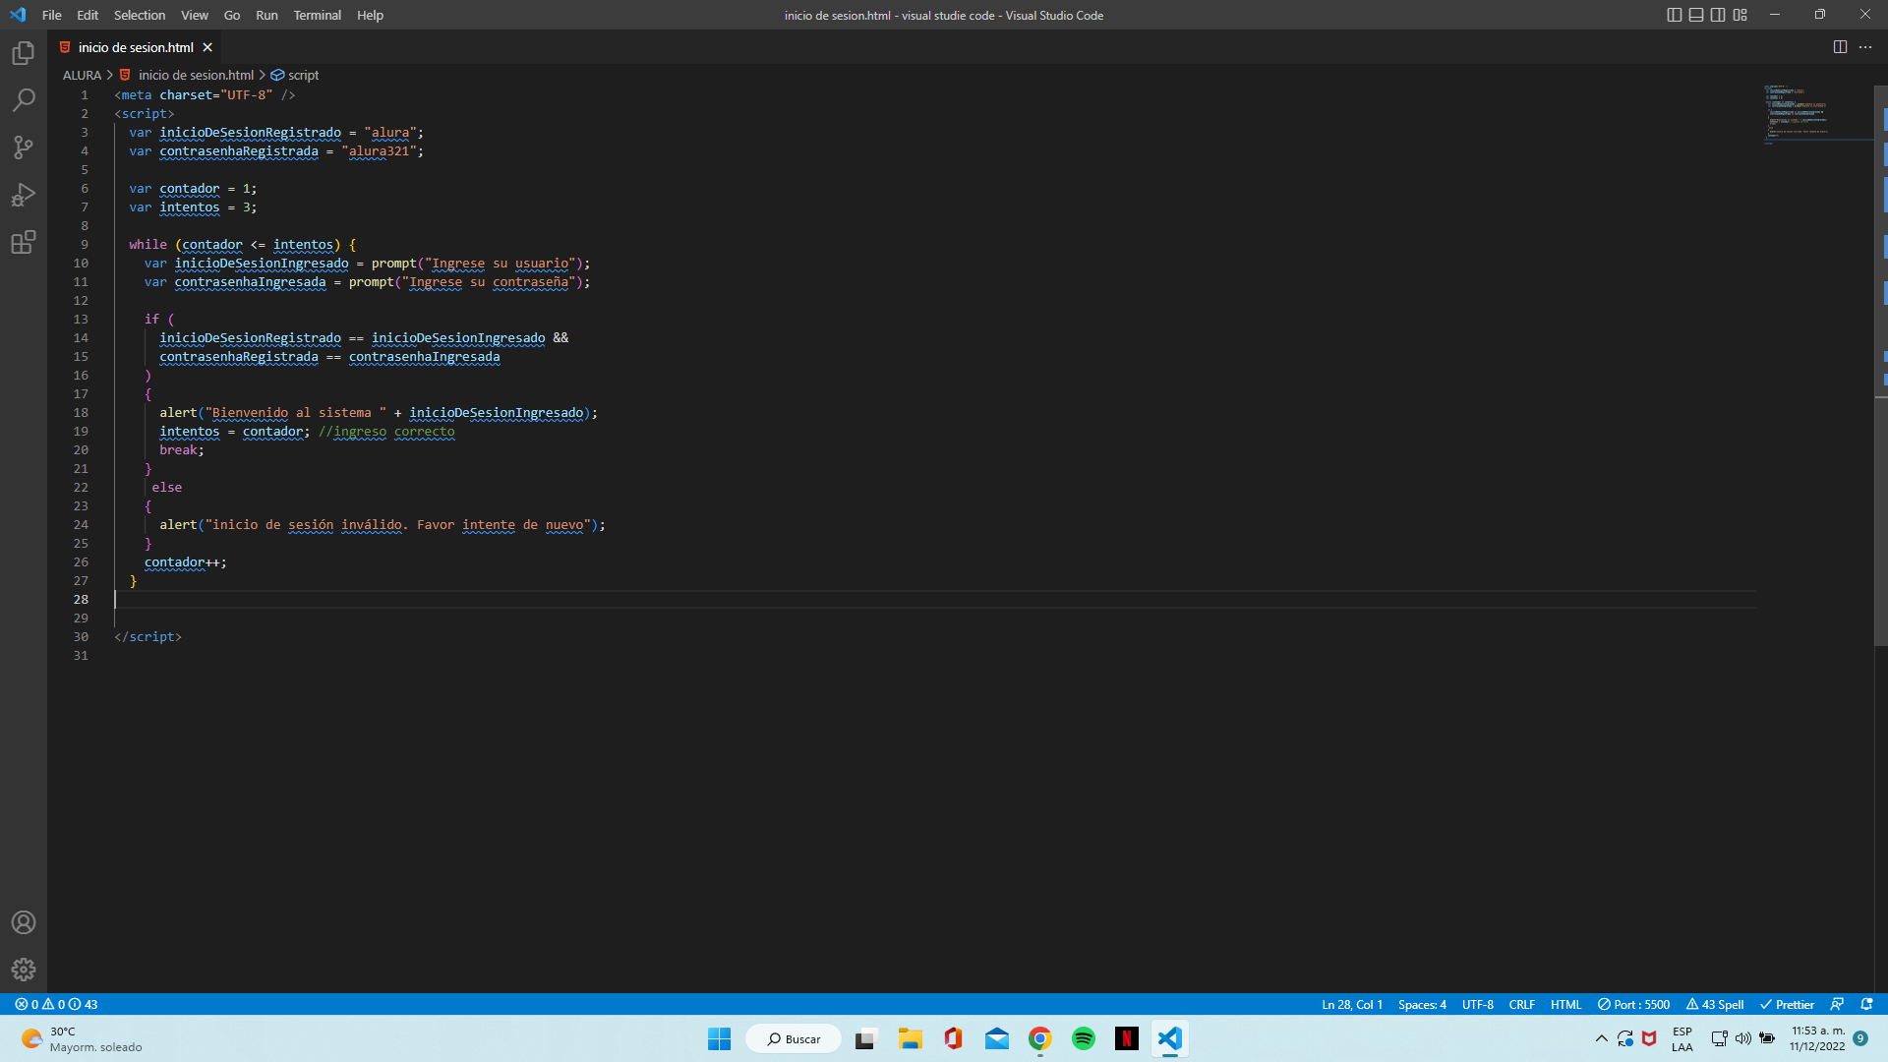Screen dimensions: 1888x1062
Task: Click the VS Code taskbar icon
Action: click(x=1169, y=1038)
